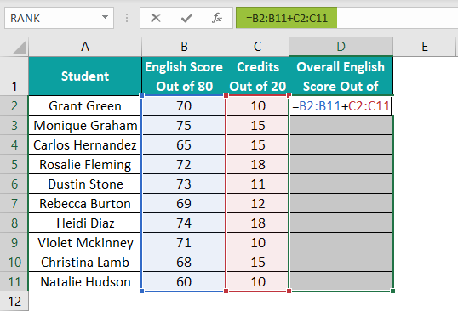Viewport: 458px width, 311px height.
Task: Select row 10 header
Action: [x=14, y=262]
